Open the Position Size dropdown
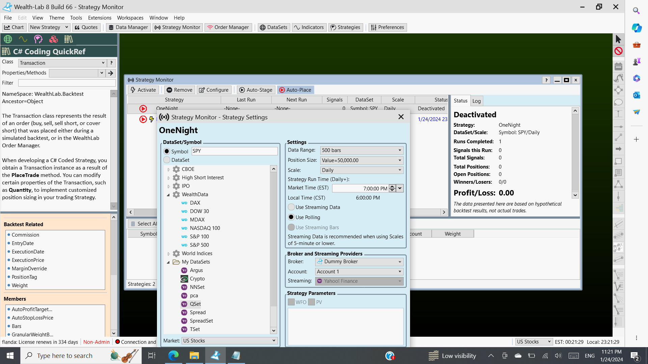The height and width of the screenshot is (364, 648). click(361, 160)
